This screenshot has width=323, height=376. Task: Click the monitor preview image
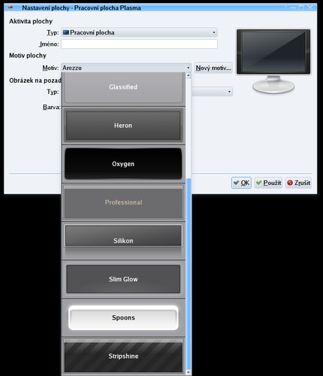click(x=273, y=61)
